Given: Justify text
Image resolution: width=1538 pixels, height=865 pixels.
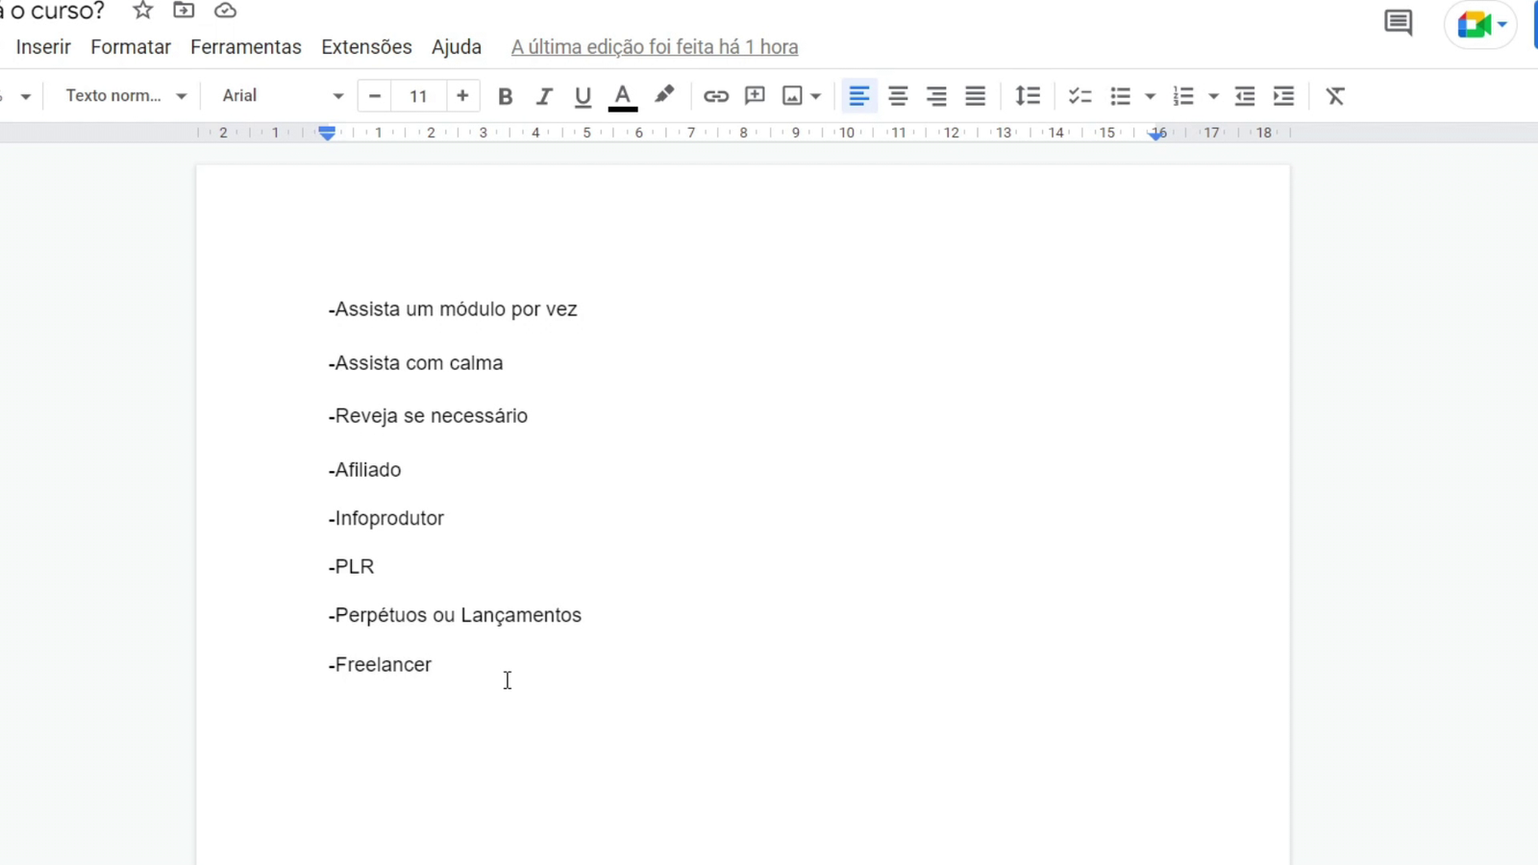Looking at the screenshot, I should (976, 96).
